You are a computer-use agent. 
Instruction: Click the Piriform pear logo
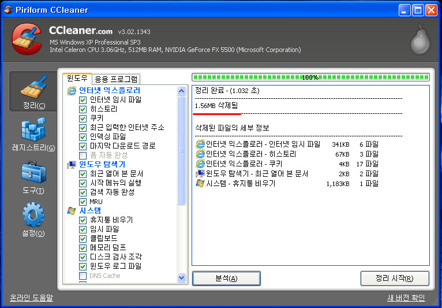pyautogui.click(x=420, y=39)
